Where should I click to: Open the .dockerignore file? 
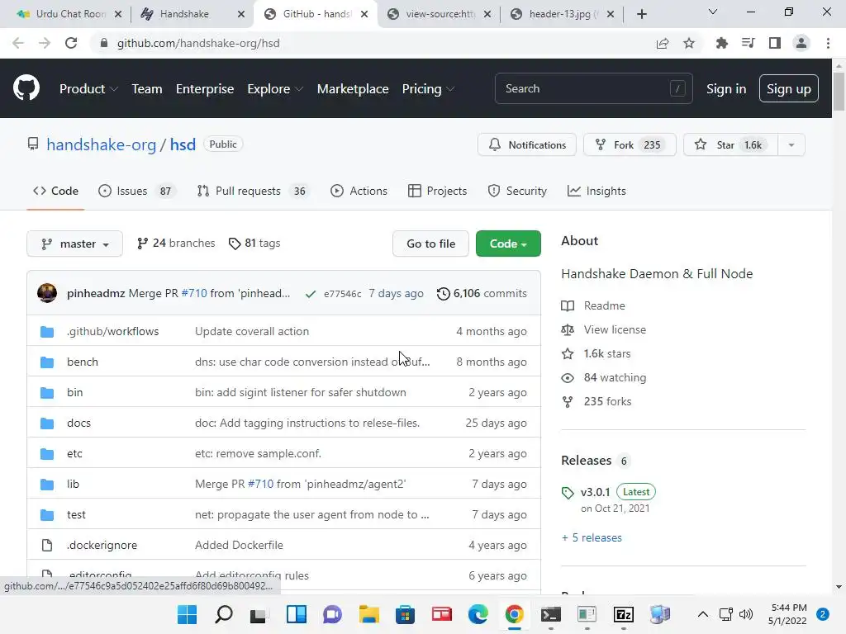(x=102, y=545)
